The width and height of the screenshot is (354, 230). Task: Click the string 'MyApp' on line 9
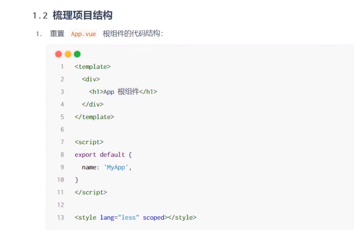pos(116,167)
